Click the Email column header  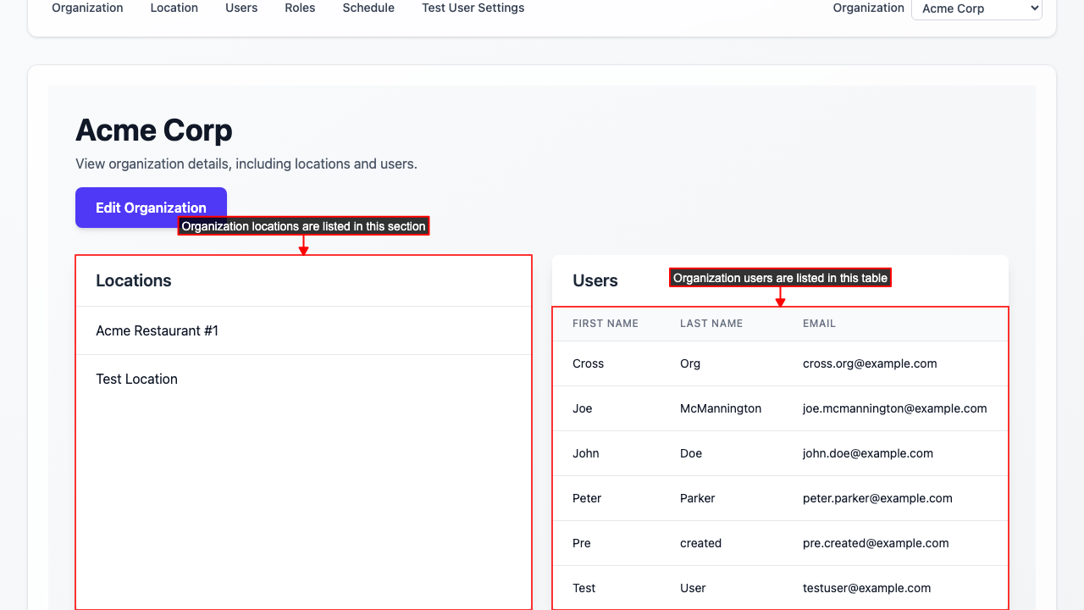[x=819, y=324]
